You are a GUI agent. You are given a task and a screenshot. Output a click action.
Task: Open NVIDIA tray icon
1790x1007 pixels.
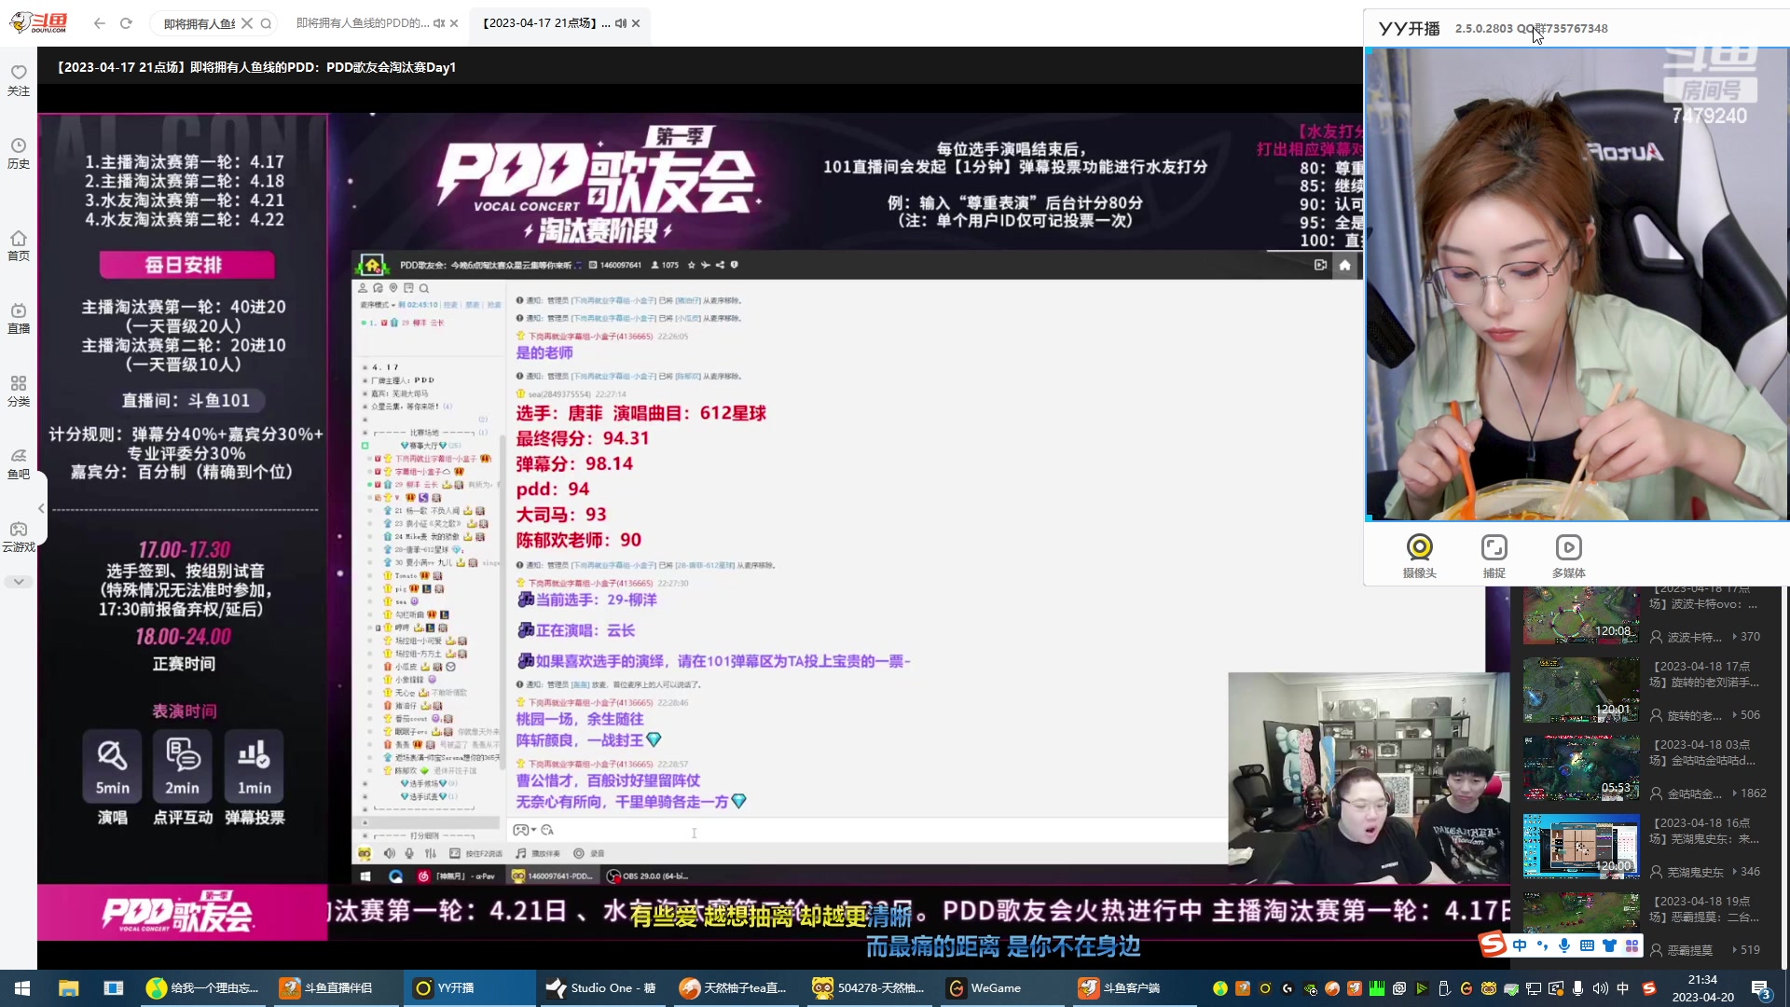pos(1310,988)
